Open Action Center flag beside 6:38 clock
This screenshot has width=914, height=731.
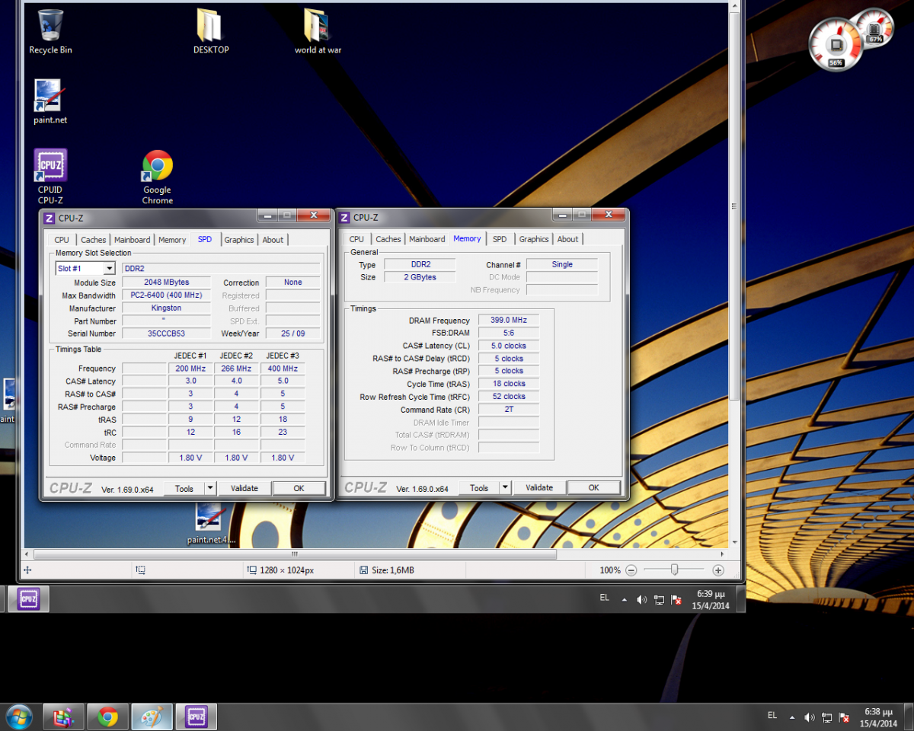tap(844, 717)
